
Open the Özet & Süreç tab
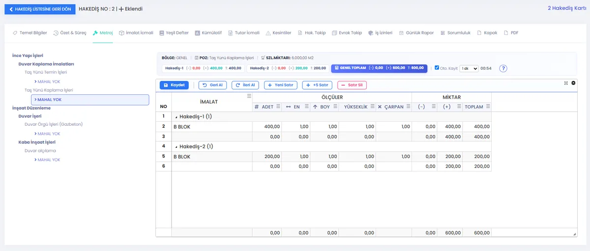(x=69, y=33)
